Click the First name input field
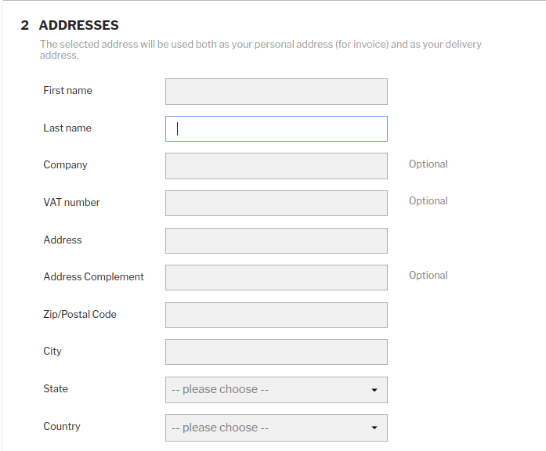The width and height of the screenshot is (546, 451). tap(276, 92)
